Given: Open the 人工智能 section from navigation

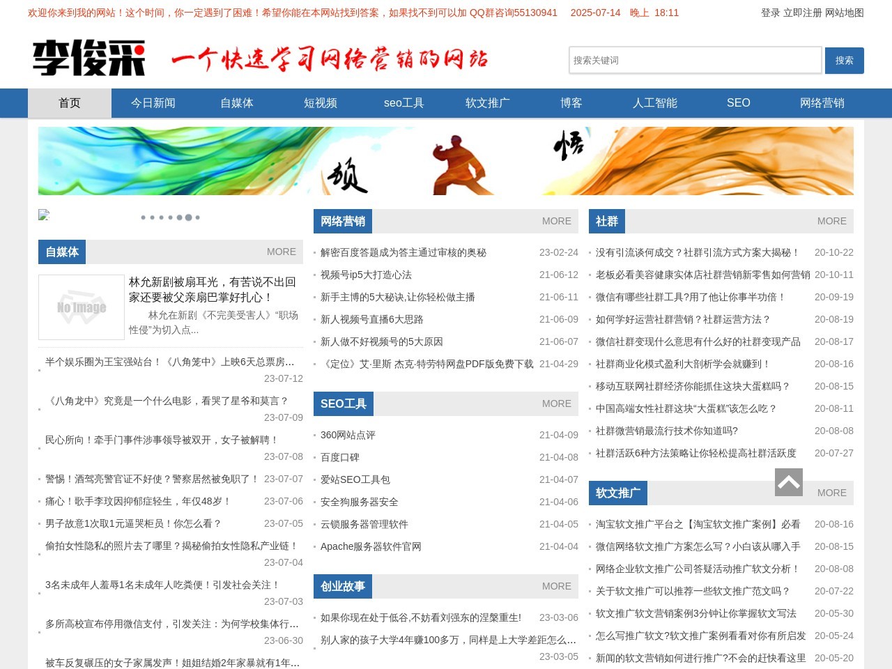Looking at the screenshot, I should pyautogui.click(x=654, y=102).
